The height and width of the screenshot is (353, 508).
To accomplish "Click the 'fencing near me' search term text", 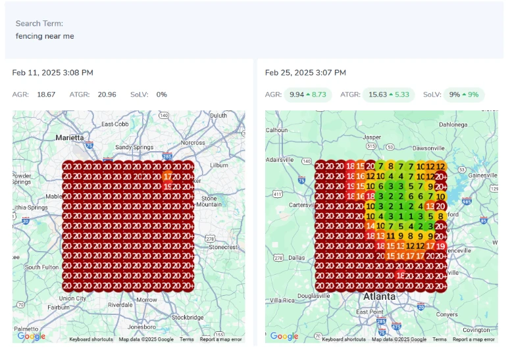I will click(x=45, y=36).
